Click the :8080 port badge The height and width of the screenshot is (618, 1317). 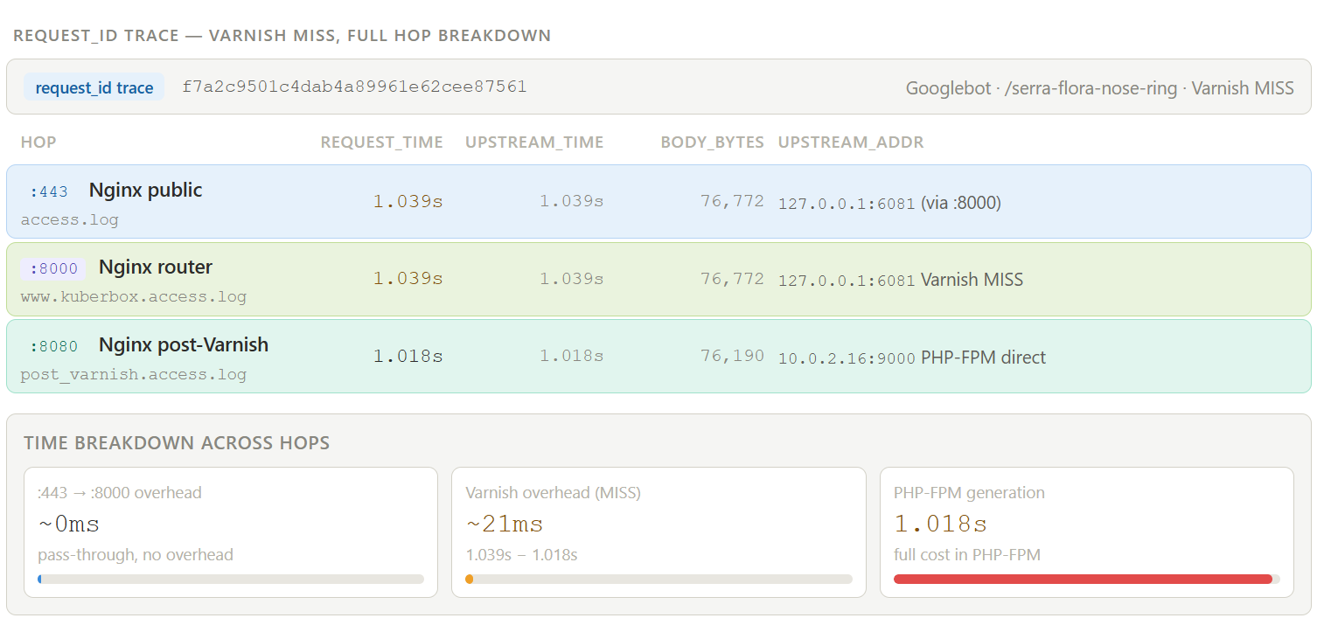(x=53, y=346)
